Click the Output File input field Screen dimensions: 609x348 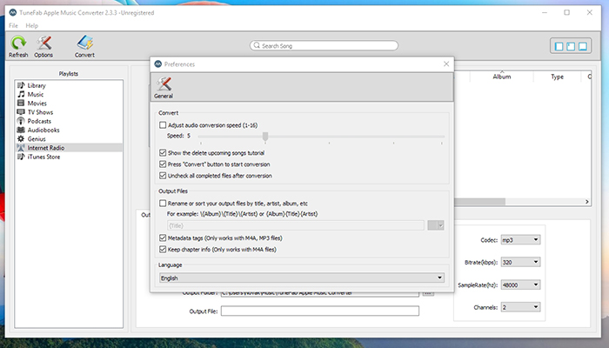(320, 311)
